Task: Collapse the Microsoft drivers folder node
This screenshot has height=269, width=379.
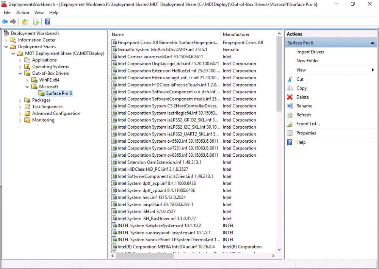Action: 27,87
